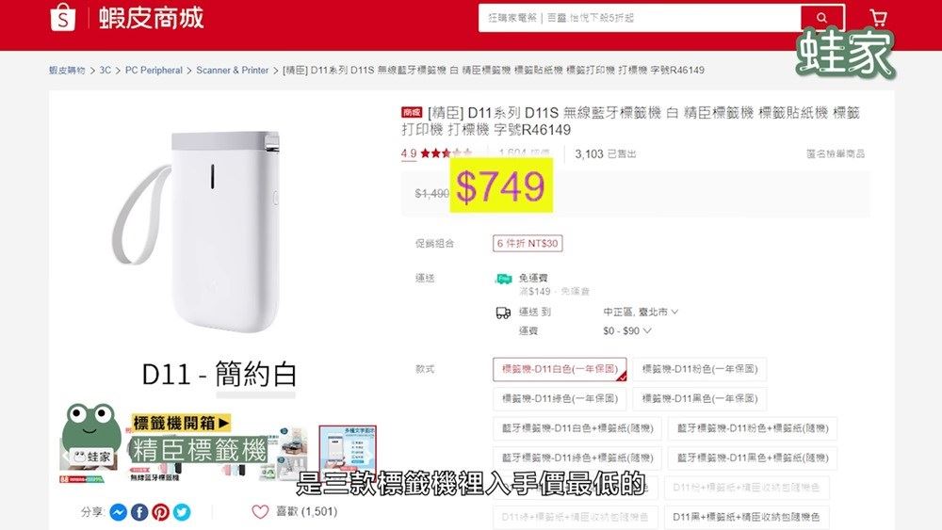Click the heart like icon
The height and width of the screenshot is (530, 942).
260,511
